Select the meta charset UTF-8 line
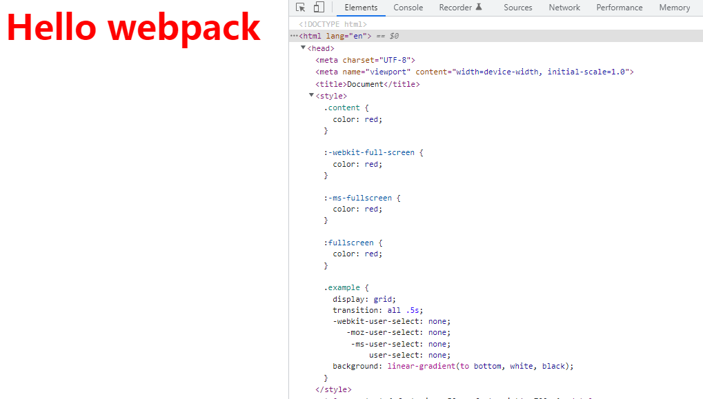 tap(365, 60)
